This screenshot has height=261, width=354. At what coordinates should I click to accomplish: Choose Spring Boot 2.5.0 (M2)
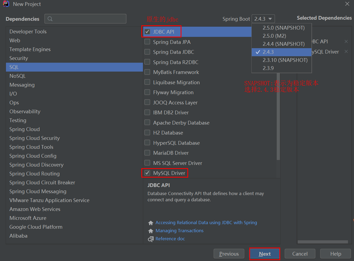tap(282, 36)
